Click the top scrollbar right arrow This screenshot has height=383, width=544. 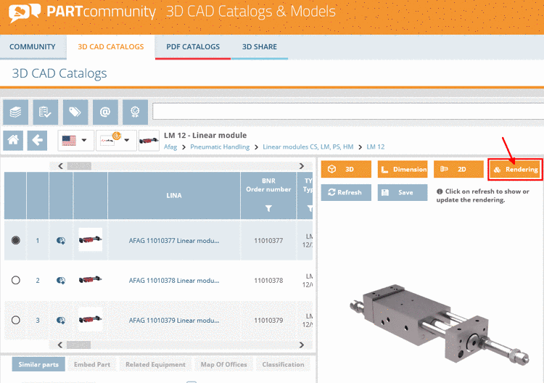pyautogui.click(x=301, y=166)
